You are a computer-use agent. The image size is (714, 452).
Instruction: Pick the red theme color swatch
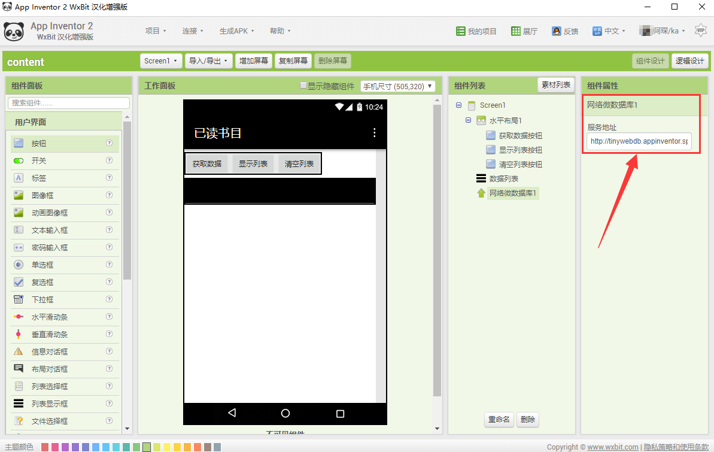(x=45, y=447)
